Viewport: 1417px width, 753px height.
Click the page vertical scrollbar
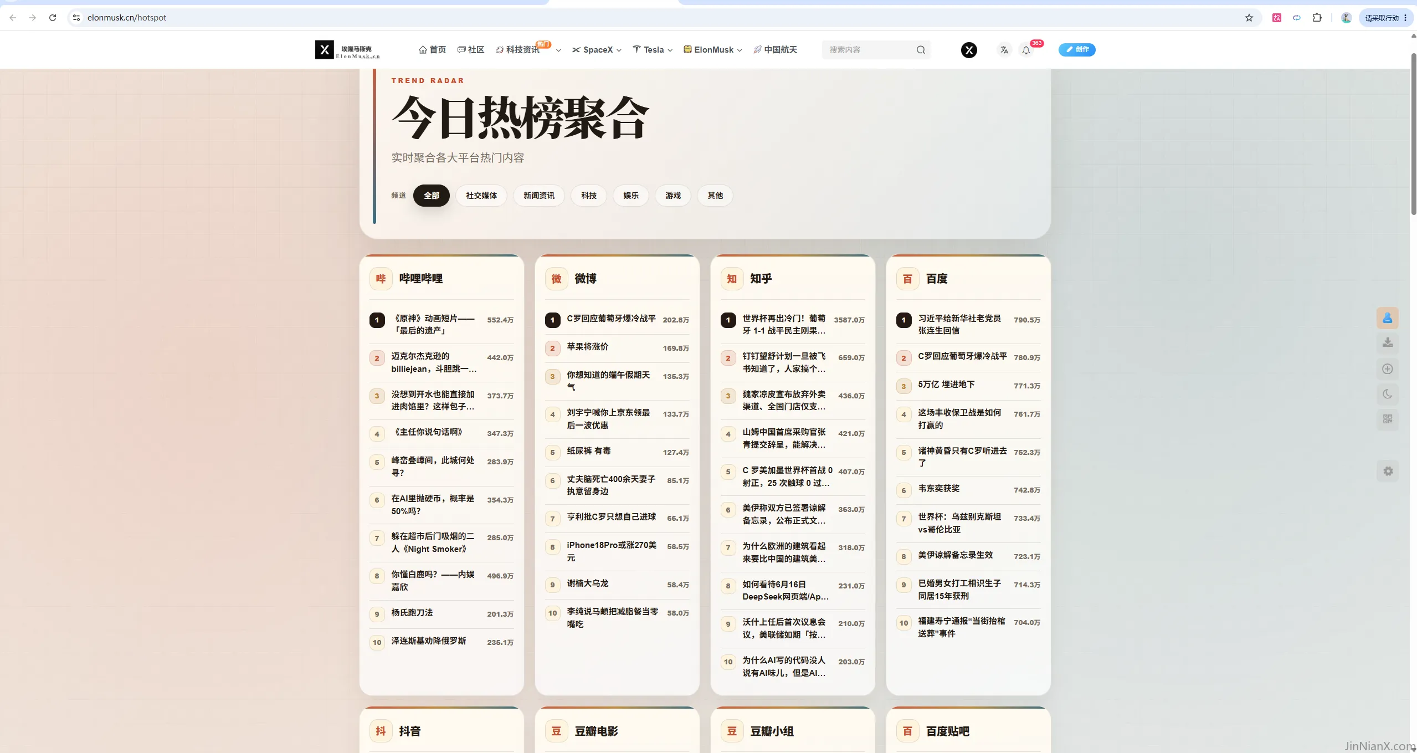coord(1413,133)
